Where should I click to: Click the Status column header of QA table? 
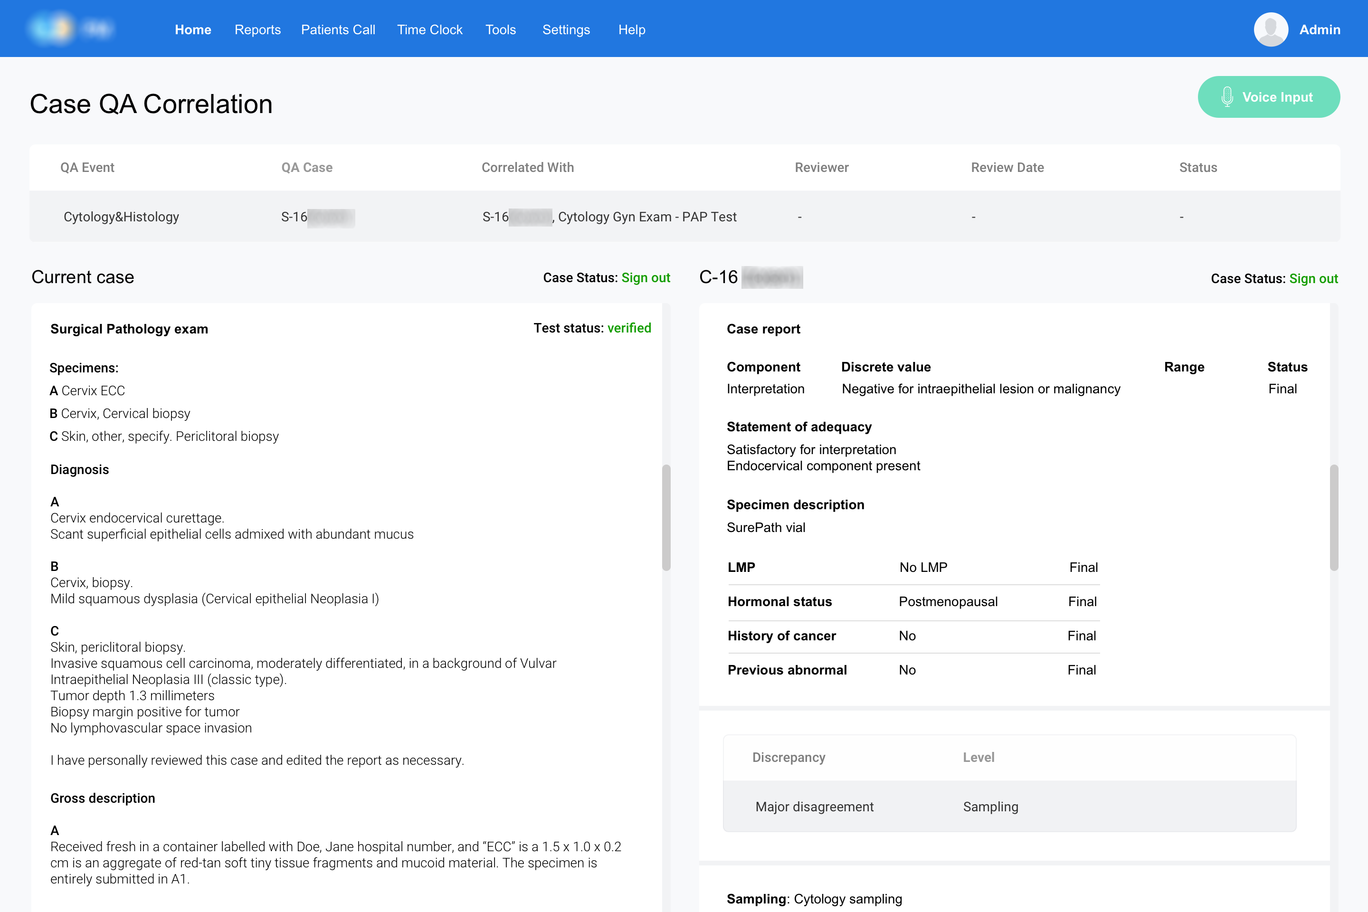click(1198, 168)
